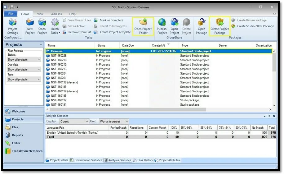Viewport: 284px width, 175px height.
Task: Switch to Confirmation Statistics tab
Action: coord(86,160)
